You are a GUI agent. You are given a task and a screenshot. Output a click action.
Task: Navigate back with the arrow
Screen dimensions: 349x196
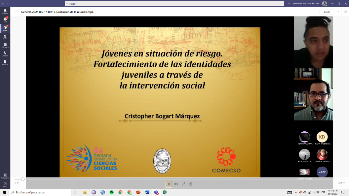tap(3, 4)
